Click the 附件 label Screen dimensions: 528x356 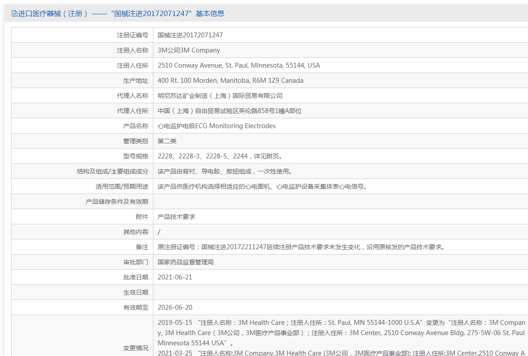(x=142, y=216)
